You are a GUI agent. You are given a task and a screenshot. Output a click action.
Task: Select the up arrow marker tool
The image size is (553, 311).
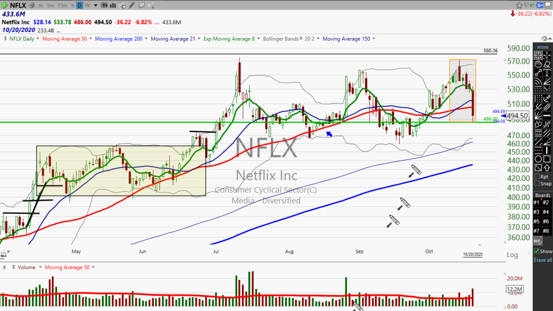547,168
